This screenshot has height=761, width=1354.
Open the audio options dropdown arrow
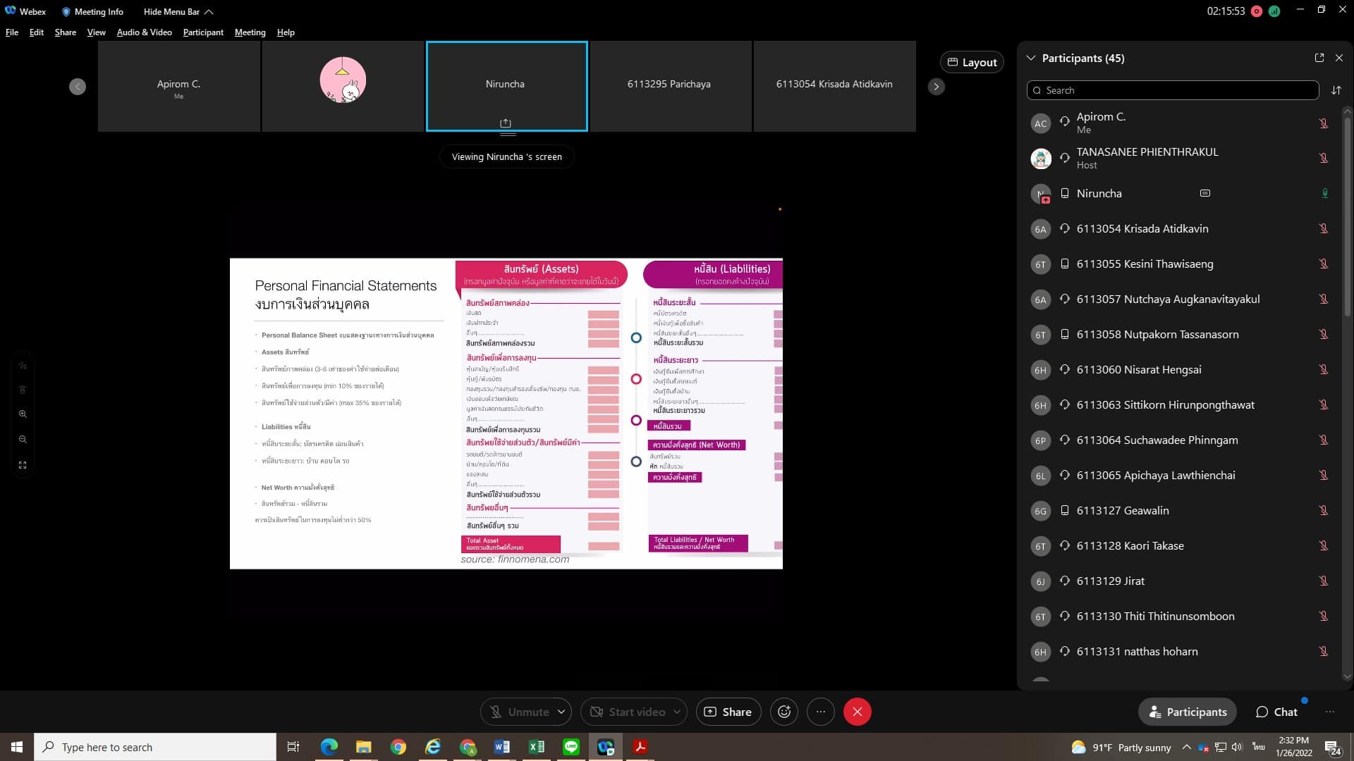click(x=561, y=712)
